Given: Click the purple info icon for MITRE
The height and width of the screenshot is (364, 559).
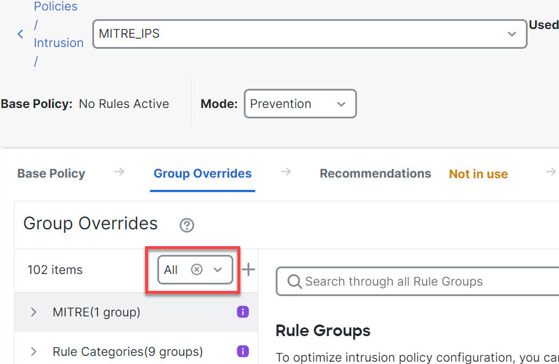Looking at the screenshot, I should point(243,312).
